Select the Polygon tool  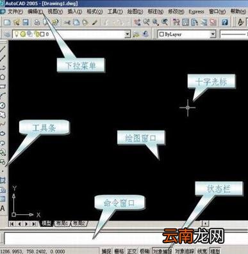tap(3, 77)
